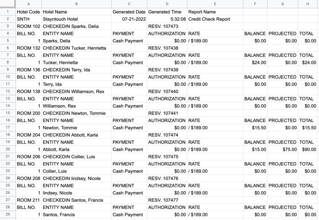Click rate '/ $189.00' in row 29

(x=215, y=214)
